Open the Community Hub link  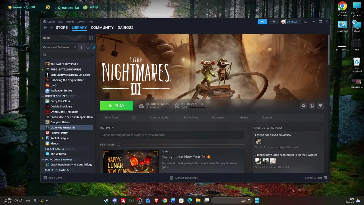coord(160,117)
